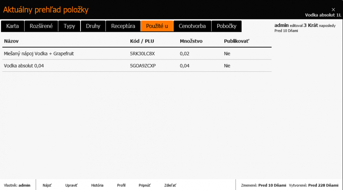Screen dimensions: 343x190
Task: Open História from the bottom bar
Action: pyautogui.click(x=97, y=185)
